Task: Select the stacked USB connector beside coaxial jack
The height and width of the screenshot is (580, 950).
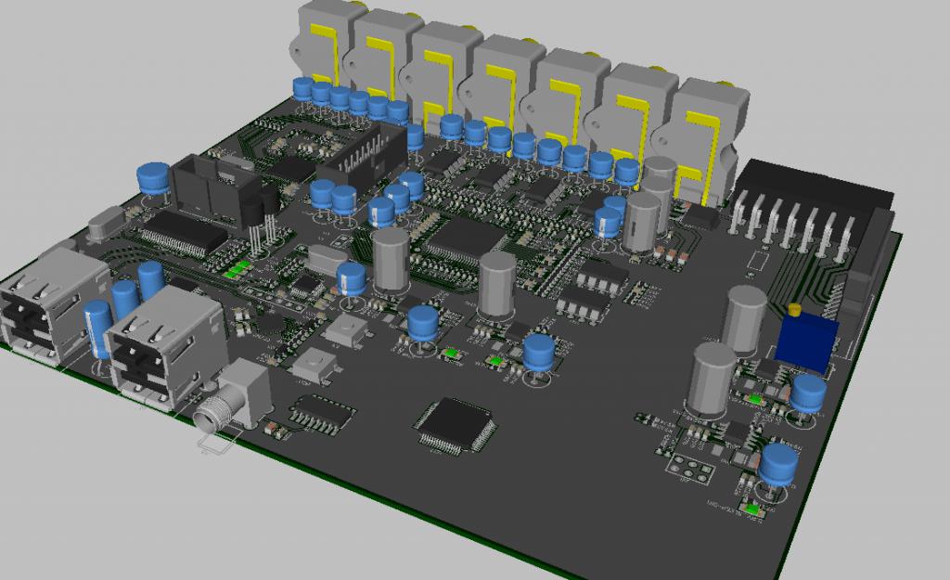Action: tap(167, 349)
